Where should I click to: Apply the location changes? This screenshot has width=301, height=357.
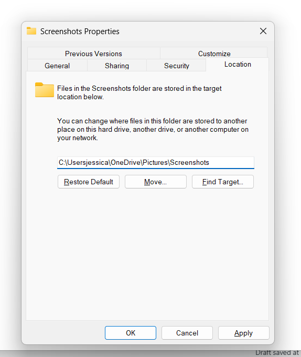244,333
